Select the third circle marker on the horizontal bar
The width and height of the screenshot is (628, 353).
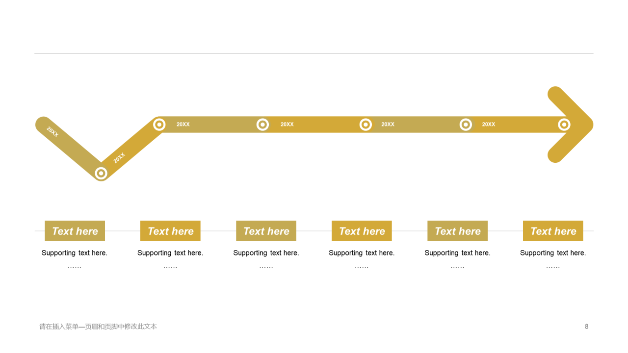(x=366, y=125)
